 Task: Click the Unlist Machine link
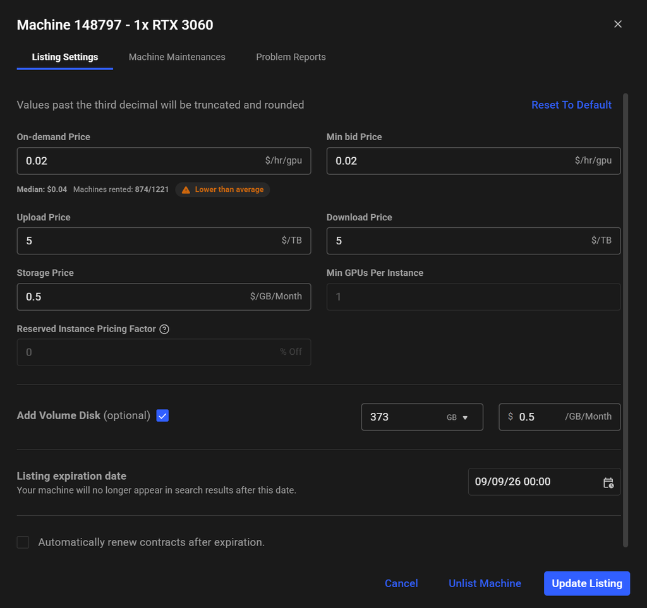coord(485,583)
